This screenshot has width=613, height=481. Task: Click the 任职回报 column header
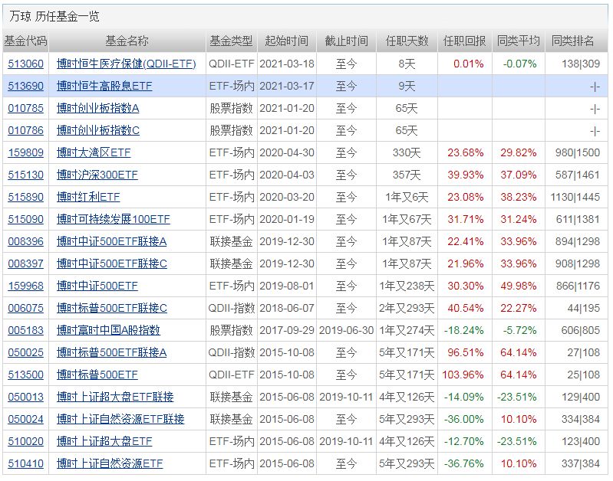click(465, 41)
